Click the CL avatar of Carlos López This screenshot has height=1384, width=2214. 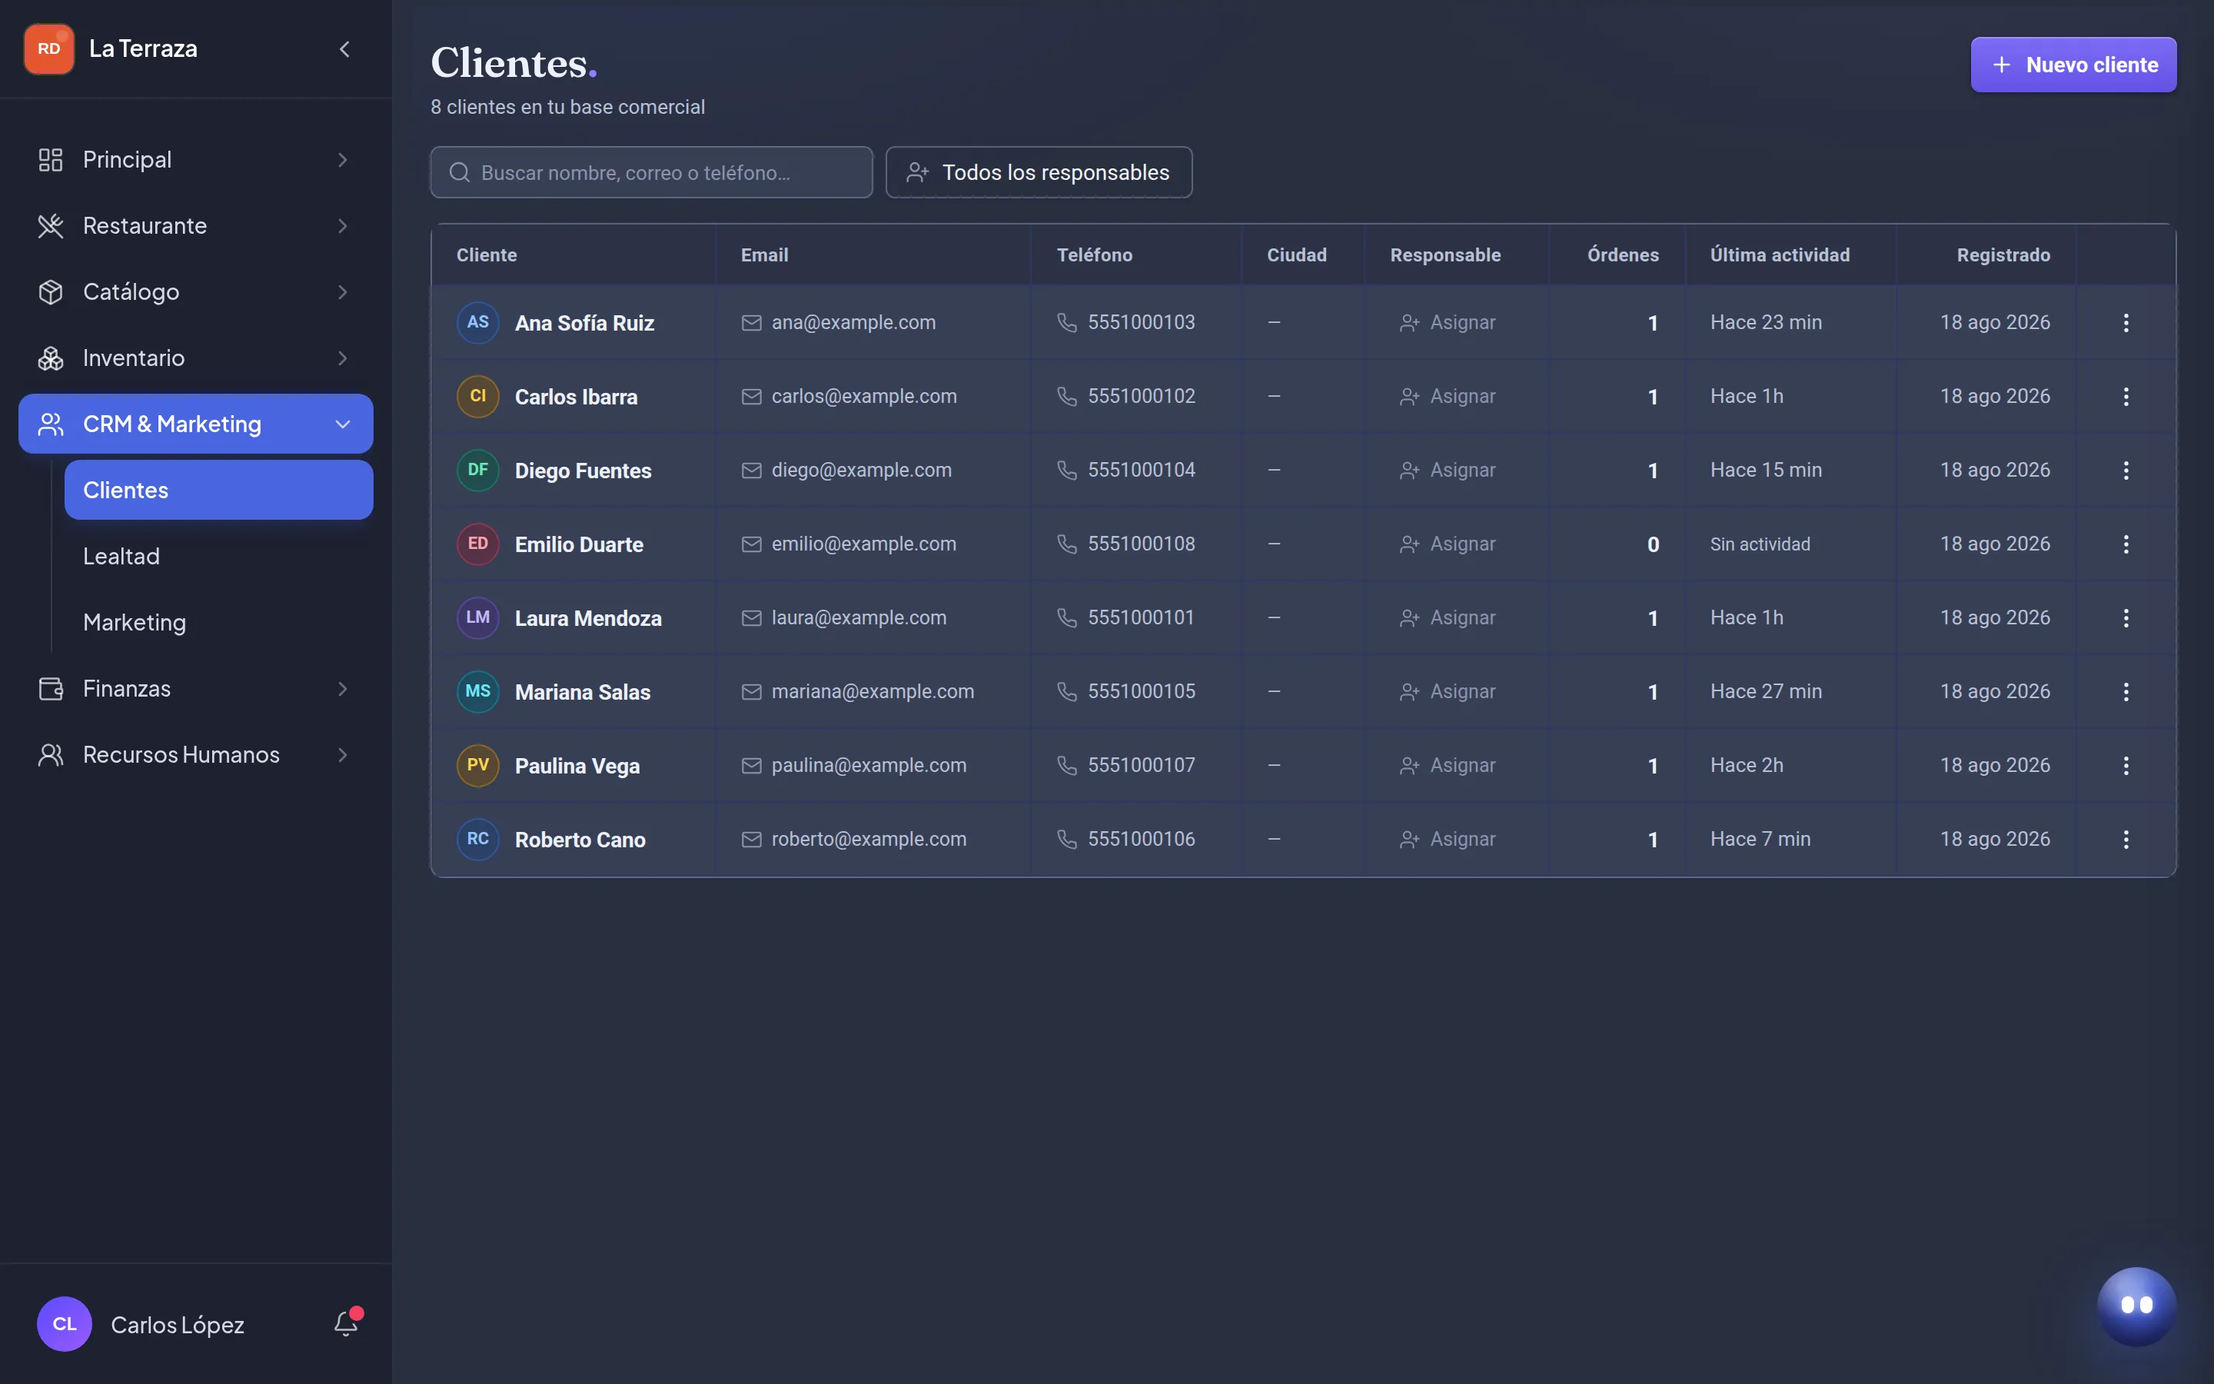click(x=64, y=1323)
